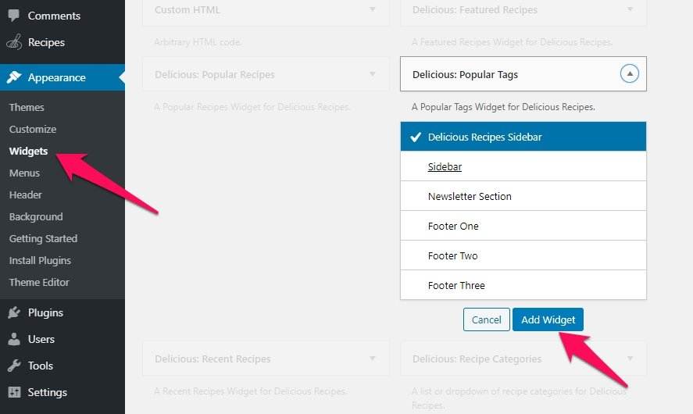The image size is (693, 414).
Task: Click the Add Widget button
Action: click(x=548, y=319)
